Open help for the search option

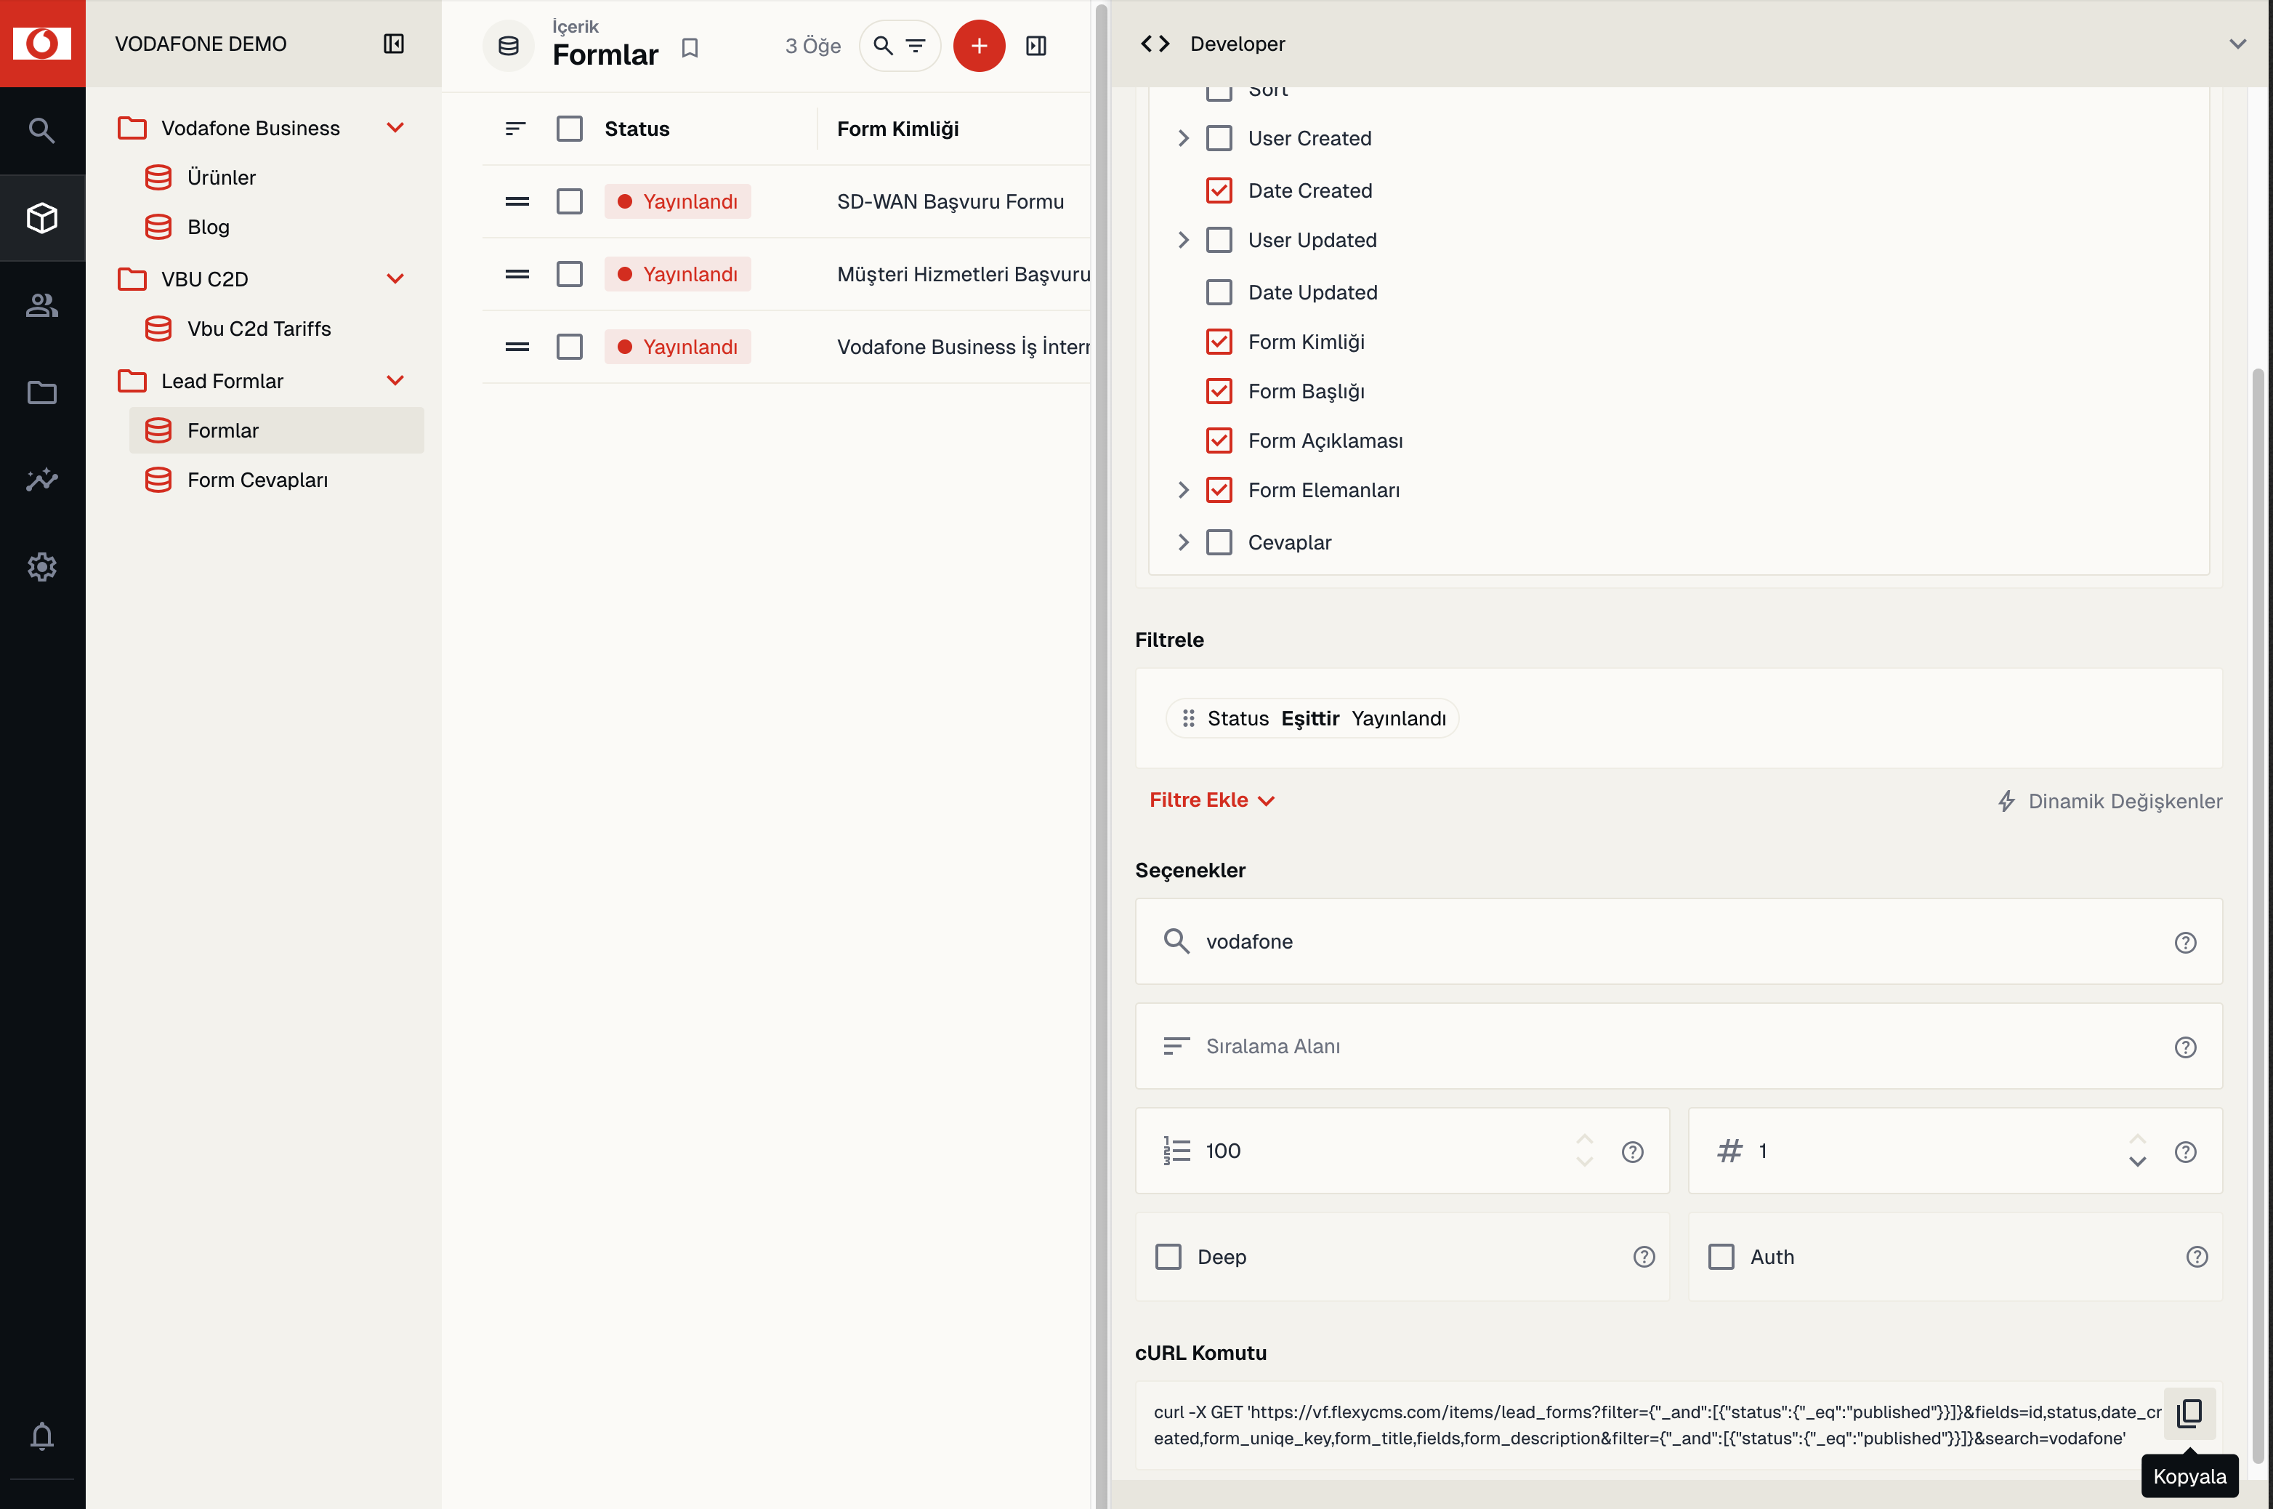(2186, 942)
